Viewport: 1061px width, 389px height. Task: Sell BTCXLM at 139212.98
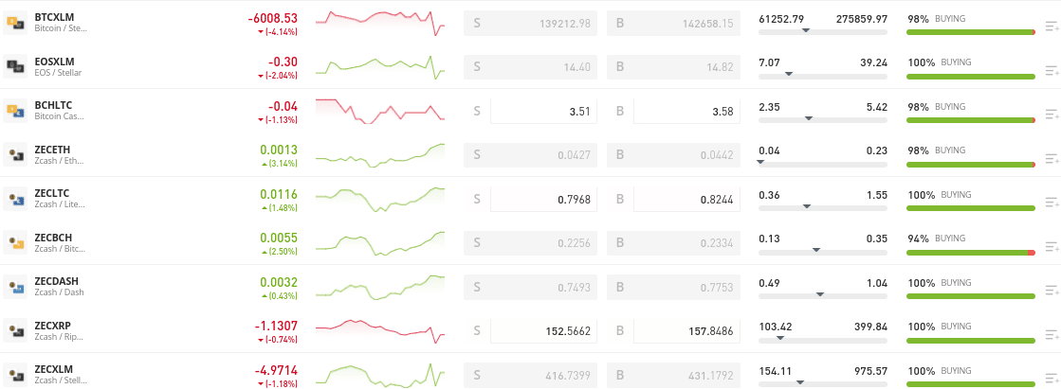point(531,23)
